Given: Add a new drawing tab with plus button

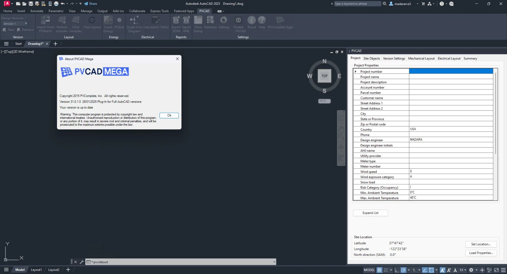Looking at the screenshot, I should tap(55, 44).
